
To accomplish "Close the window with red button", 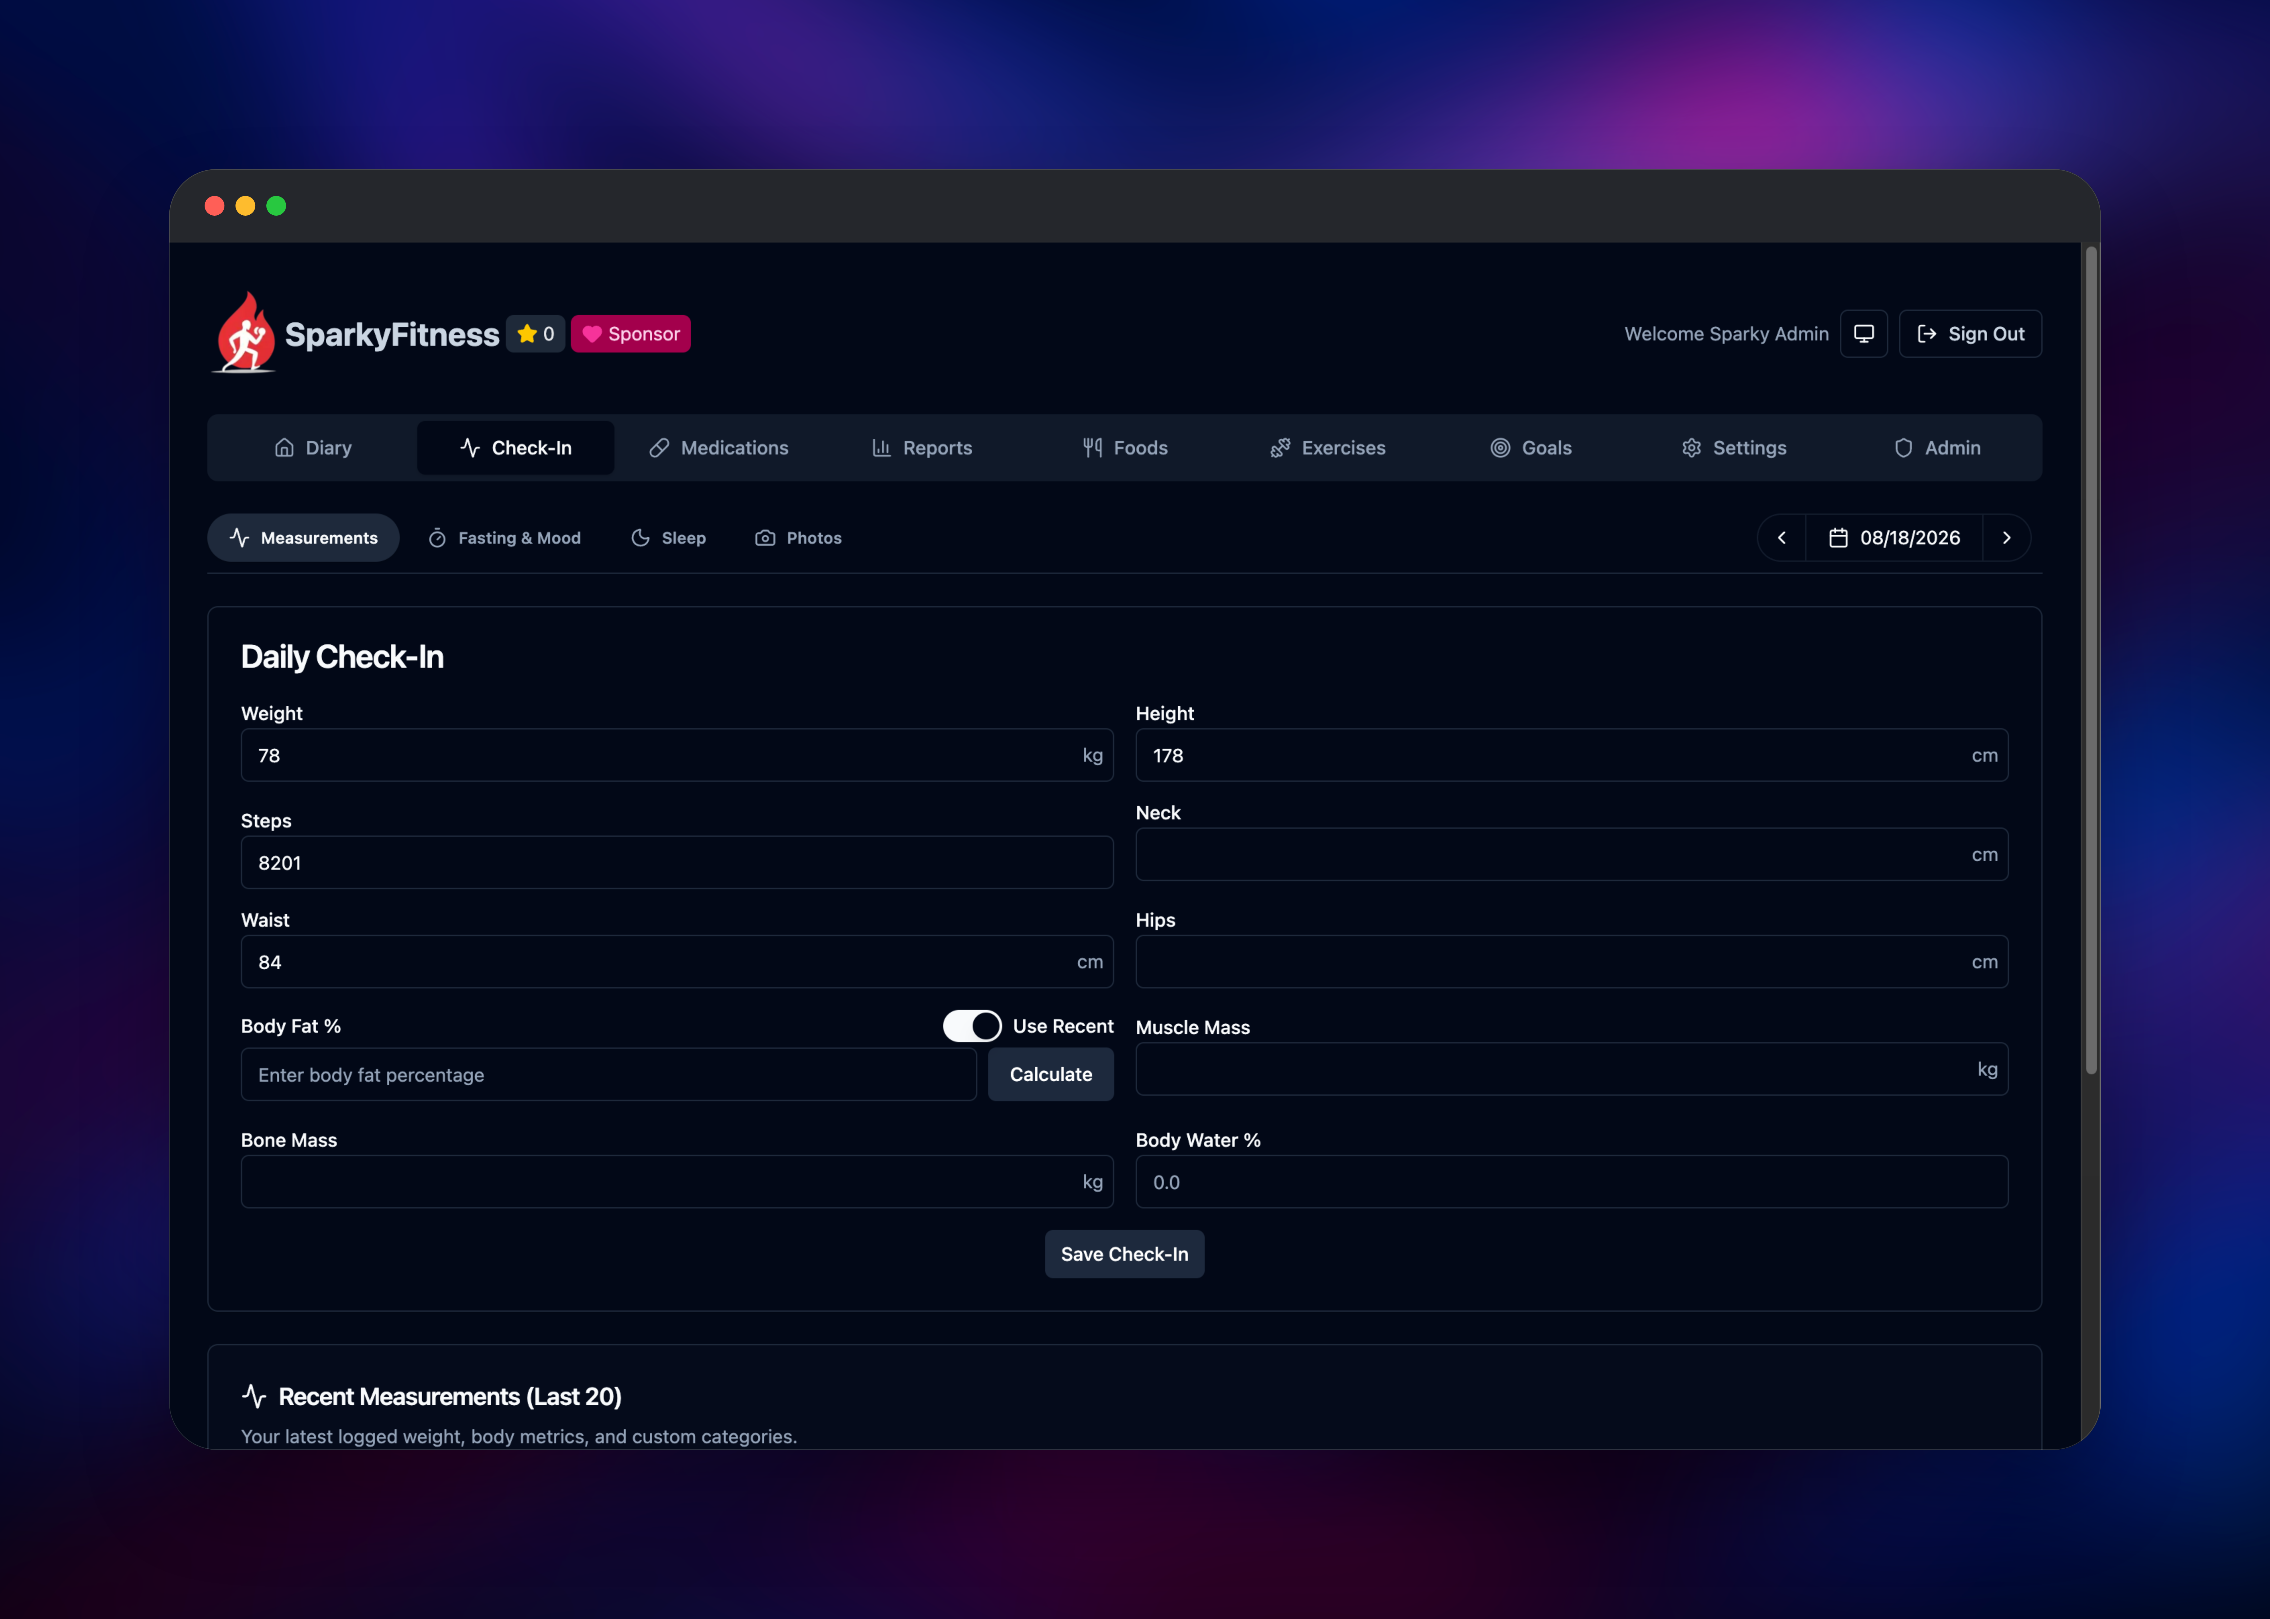I will [x=214, y=205].
